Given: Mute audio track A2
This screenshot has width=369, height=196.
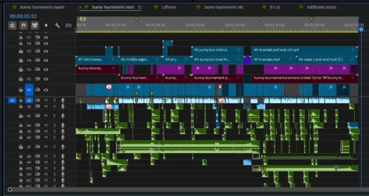Looking at the screenshot, I should point(46,106).
